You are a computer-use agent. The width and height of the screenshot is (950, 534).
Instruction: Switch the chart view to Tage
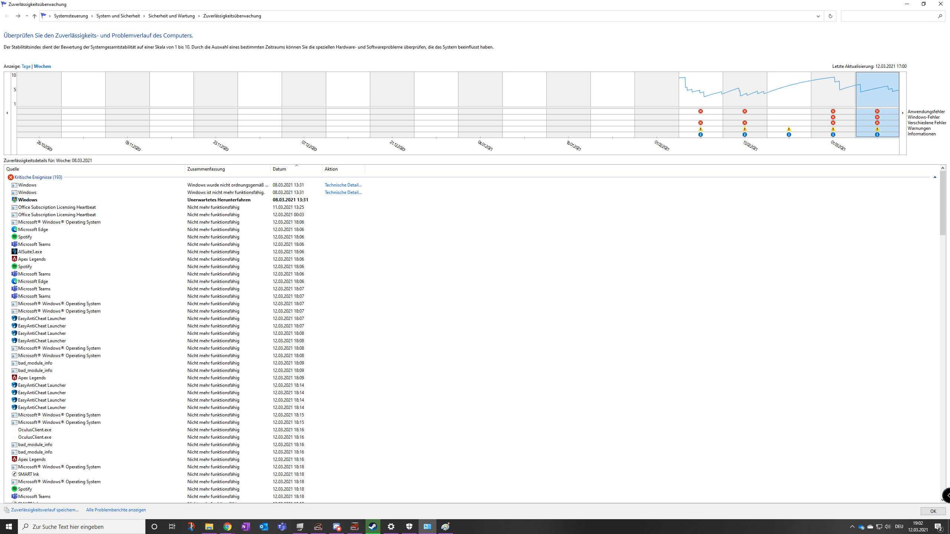click(x=26, y=66)
